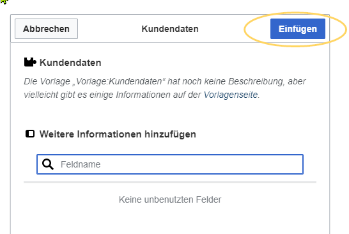The image size is (349, 234).
Task: Click the puzzle piece template icon
Action: pyautogui.click(x=30, y=62)
